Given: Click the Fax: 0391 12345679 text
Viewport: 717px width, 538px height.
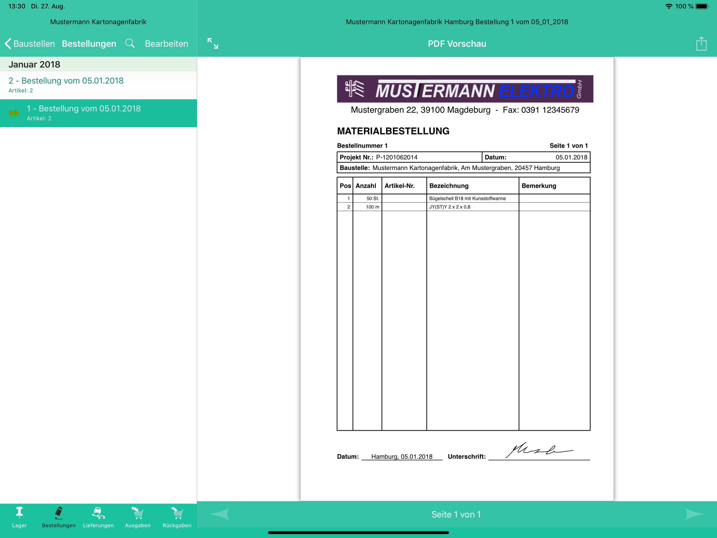Looking at the screenshot, I should point(541,110).
